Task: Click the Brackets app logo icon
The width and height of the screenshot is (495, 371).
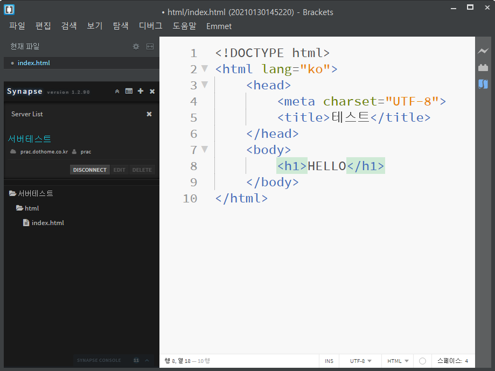Action: point(9,10)
